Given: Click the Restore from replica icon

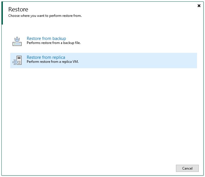Looking at the screenshot, I should pyautogui.click(x=17, y=60).
